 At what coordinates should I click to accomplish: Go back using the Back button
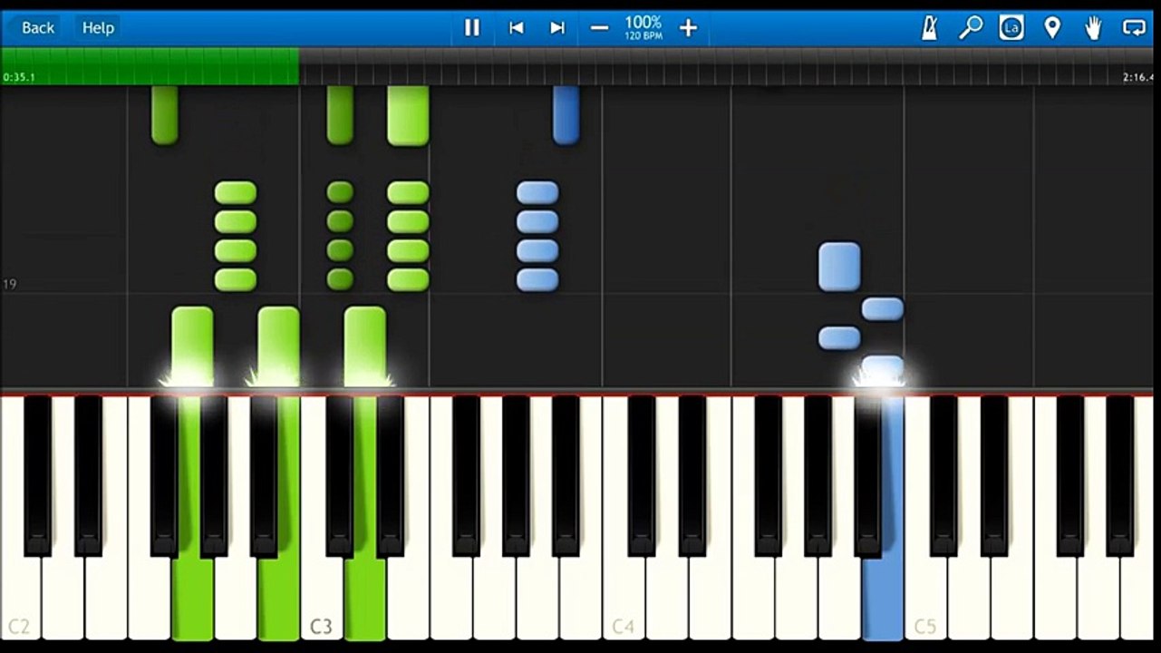tap(38, 28)
